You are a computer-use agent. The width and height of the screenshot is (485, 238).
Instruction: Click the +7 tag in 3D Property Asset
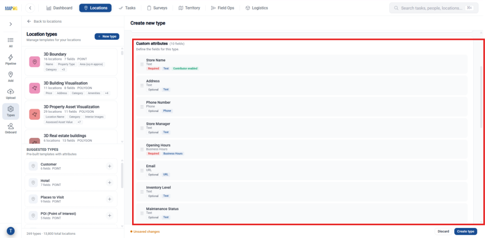click(x=79, y=122)
